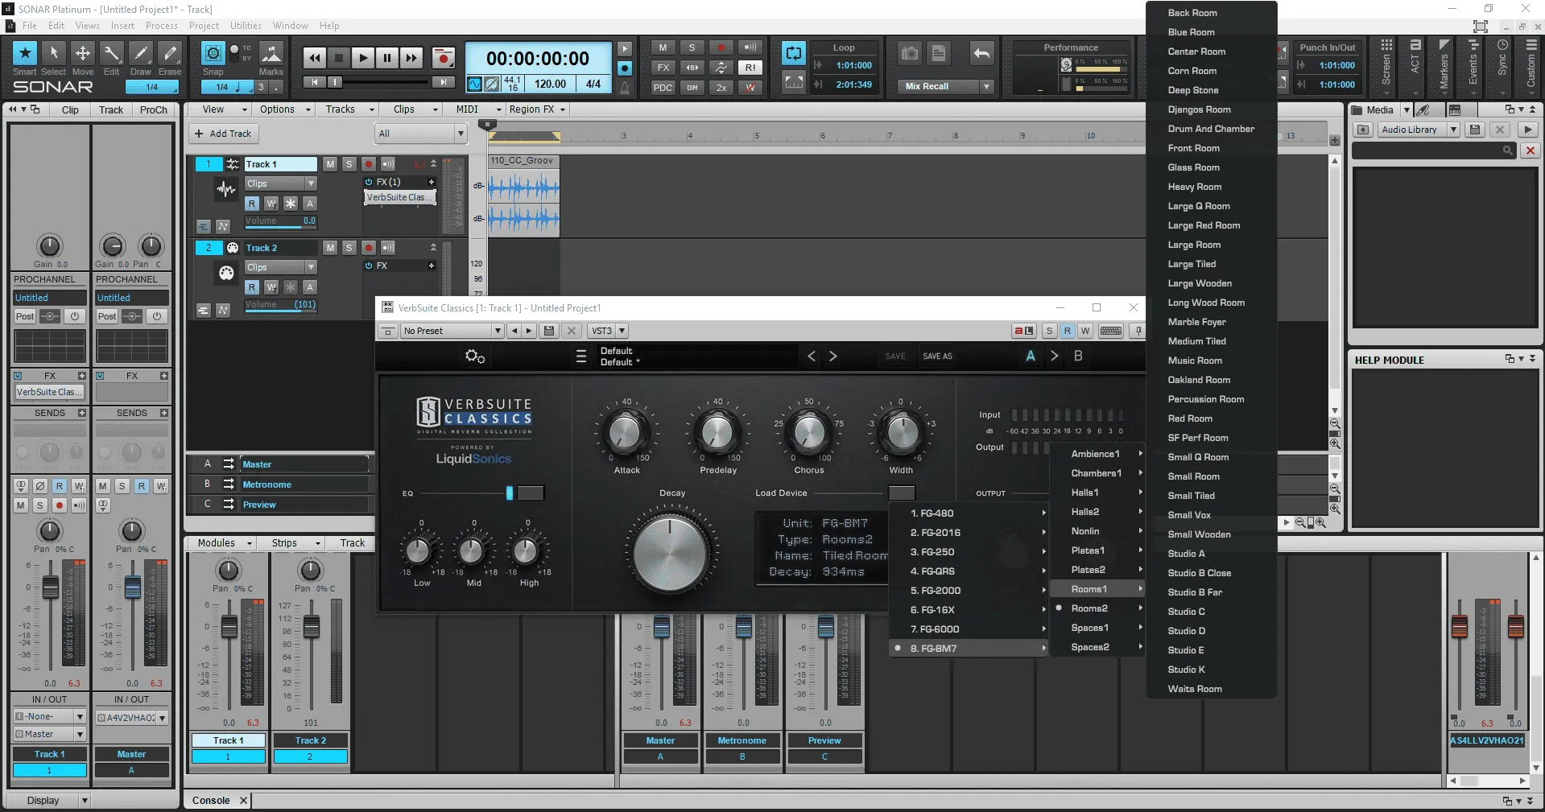Click the large Decay knob in VerbSuite
The width and height of the screenshot is (1545, 812).
click(670, 553)
